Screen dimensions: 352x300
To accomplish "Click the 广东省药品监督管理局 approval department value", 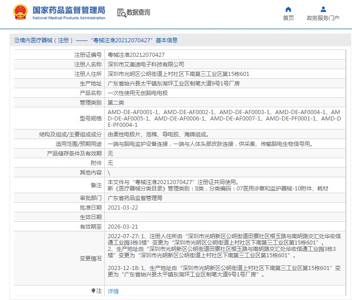I will [x=135, y=198].
